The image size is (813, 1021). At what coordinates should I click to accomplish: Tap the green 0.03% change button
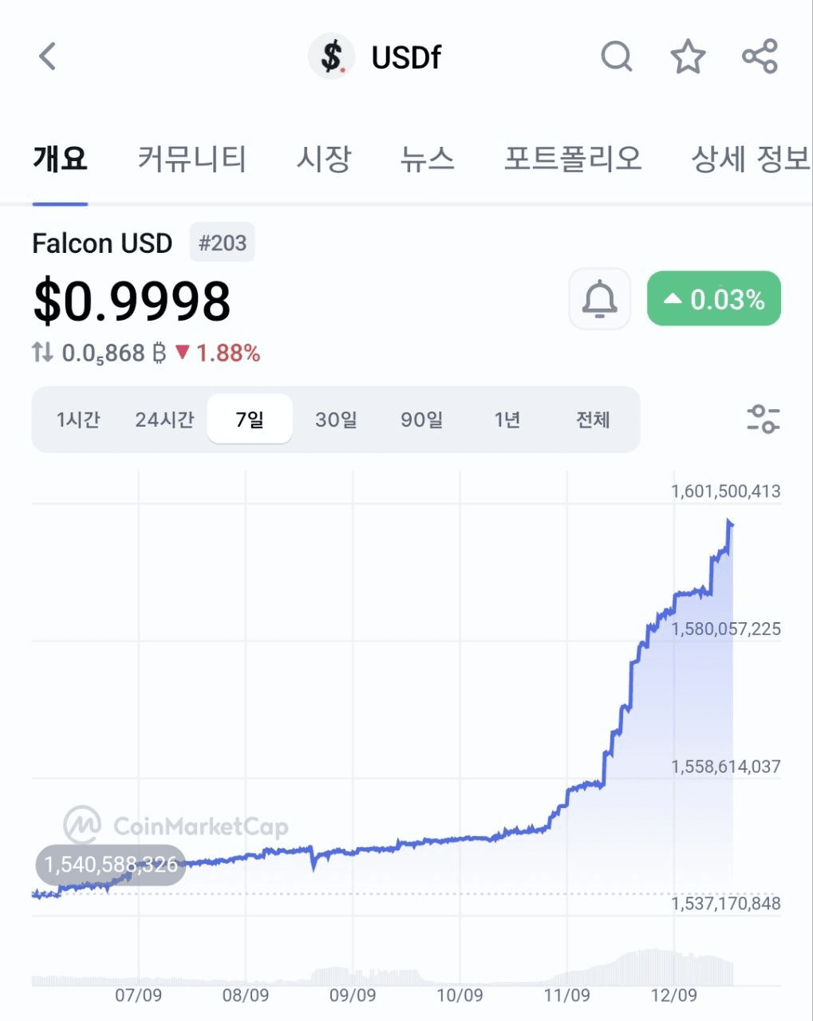click(714, 299)
